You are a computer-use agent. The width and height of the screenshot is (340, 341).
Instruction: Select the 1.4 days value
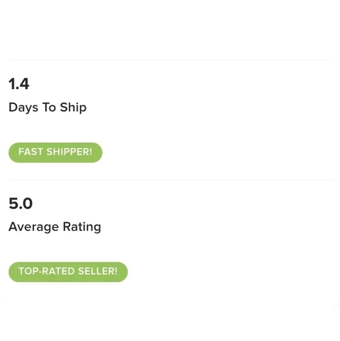tap(19, 83)
